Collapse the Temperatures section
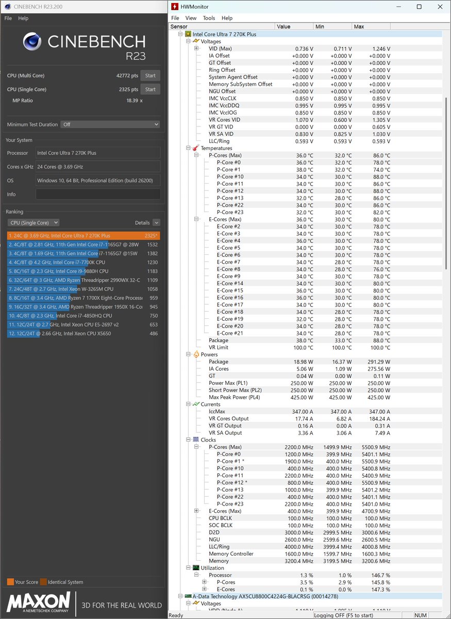This screenshot has height=619, width=451. click(x=188, y=148)
